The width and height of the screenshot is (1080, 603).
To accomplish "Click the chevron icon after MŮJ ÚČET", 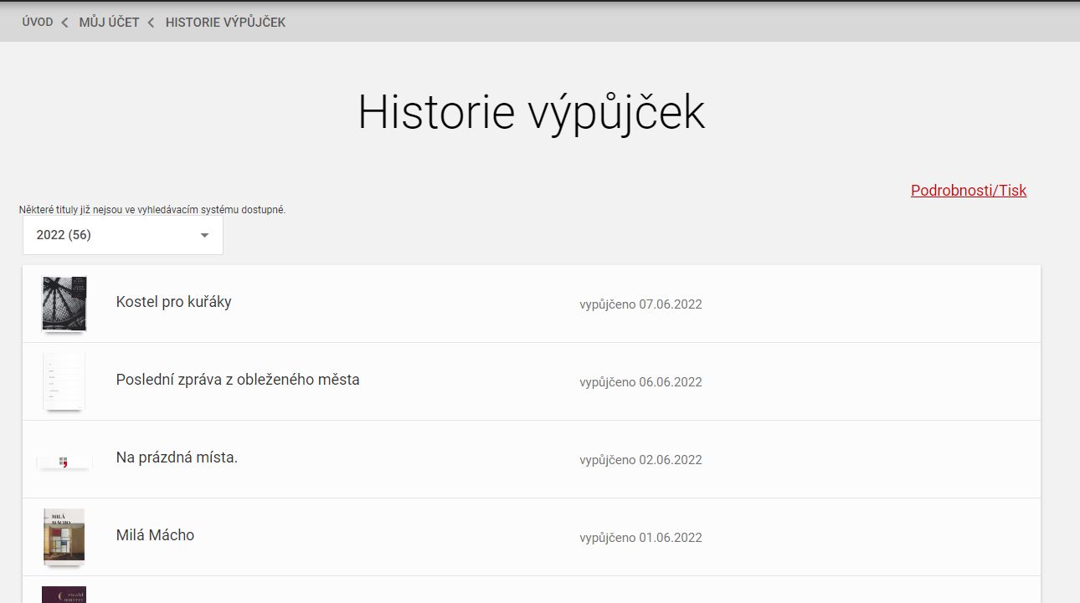I will [x=152, y=23].
